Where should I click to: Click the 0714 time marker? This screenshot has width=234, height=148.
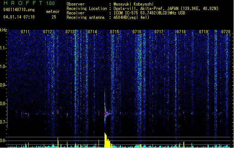click(x=92, y=32)
